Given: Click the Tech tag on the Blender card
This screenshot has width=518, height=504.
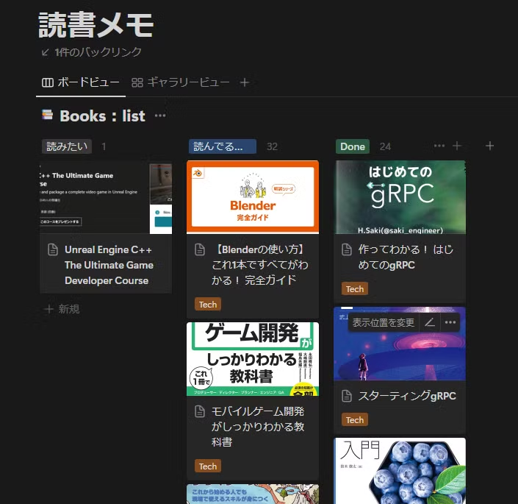Looking at the screenshot, I should pyautogui.click(x=208, y=305).
